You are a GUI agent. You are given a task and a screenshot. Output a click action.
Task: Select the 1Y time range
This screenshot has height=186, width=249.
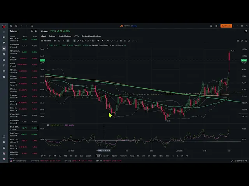[71, 156]
